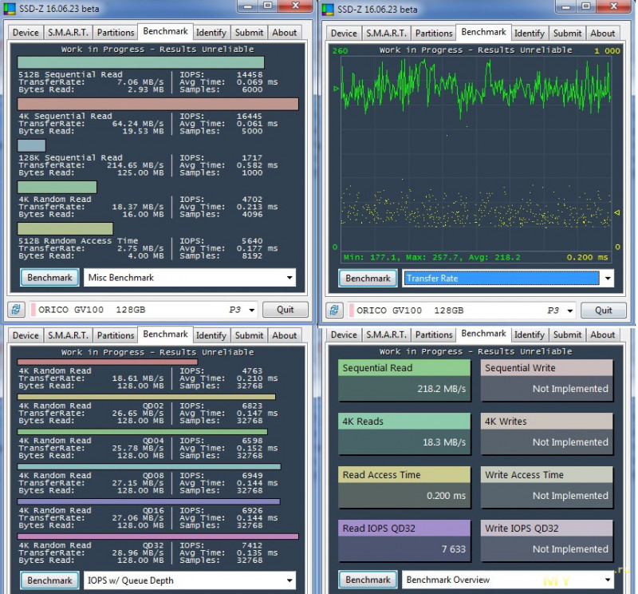638x594 pixels.
Task: Go to the Submit tab in the Benchmark Overview window
Action: (x=567, y=335)
